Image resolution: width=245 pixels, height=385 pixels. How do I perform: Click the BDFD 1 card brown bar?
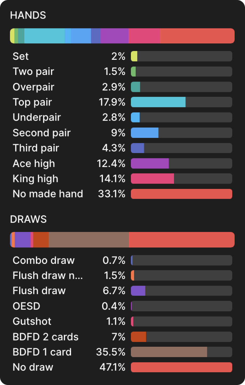(169, 352)
